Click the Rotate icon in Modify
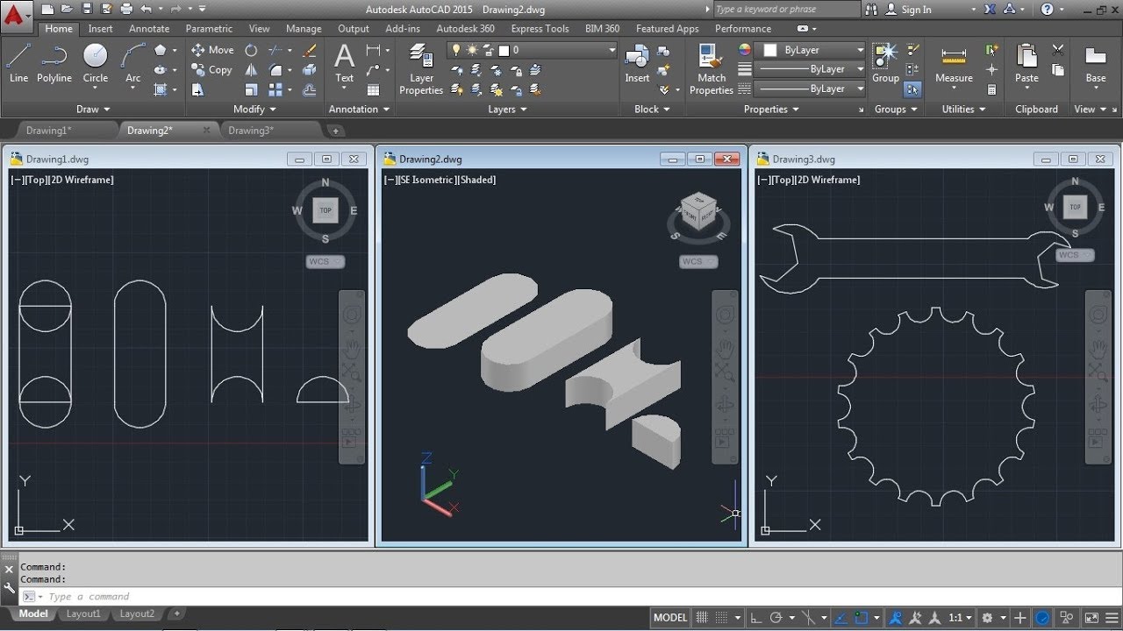Viewport: 1123px width, 631px height. (251, 50)
